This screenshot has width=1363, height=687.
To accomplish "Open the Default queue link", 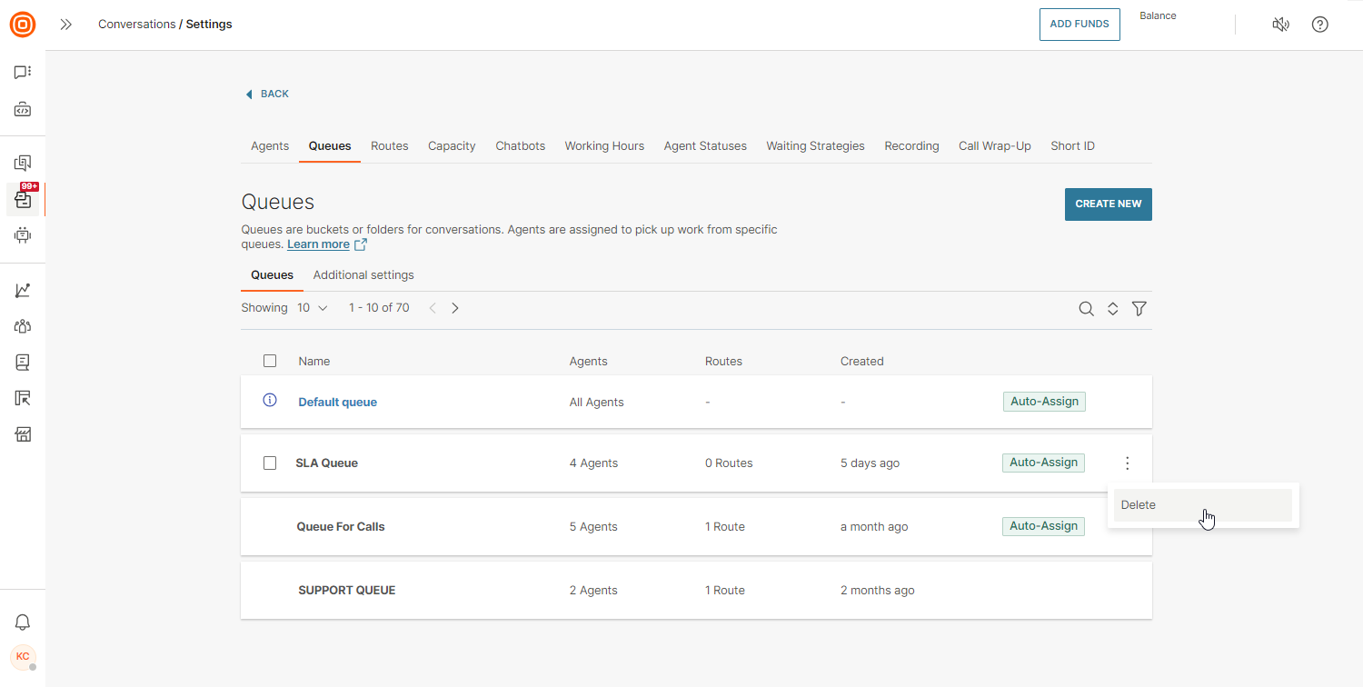I will click(x=338, y=402).
